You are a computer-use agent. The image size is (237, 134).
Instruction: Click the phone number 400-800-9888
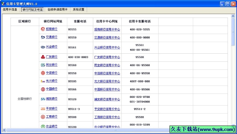point(140,38)
